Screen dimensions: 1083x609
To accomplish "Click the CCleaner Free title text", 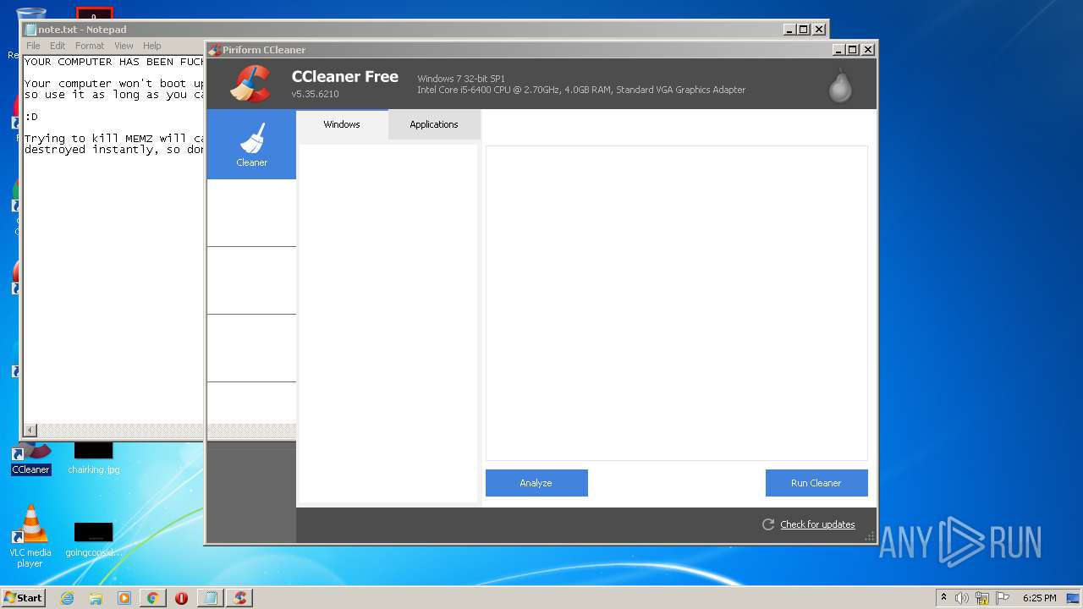I will [x=345, y=77].
